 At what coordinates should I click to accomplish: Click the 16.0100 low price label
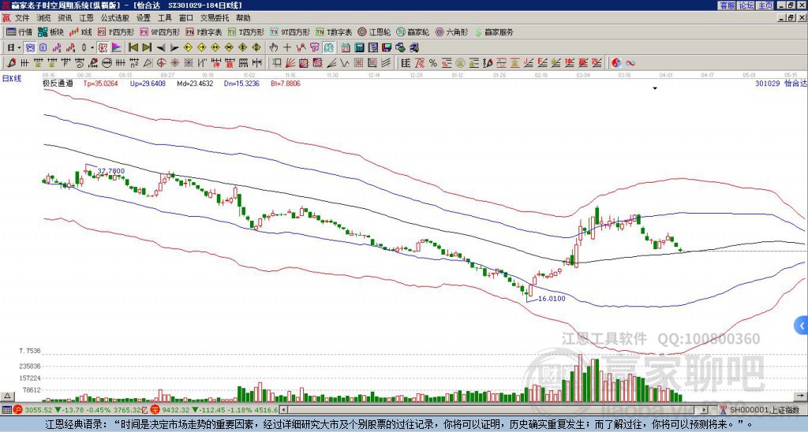click(552, 299)
